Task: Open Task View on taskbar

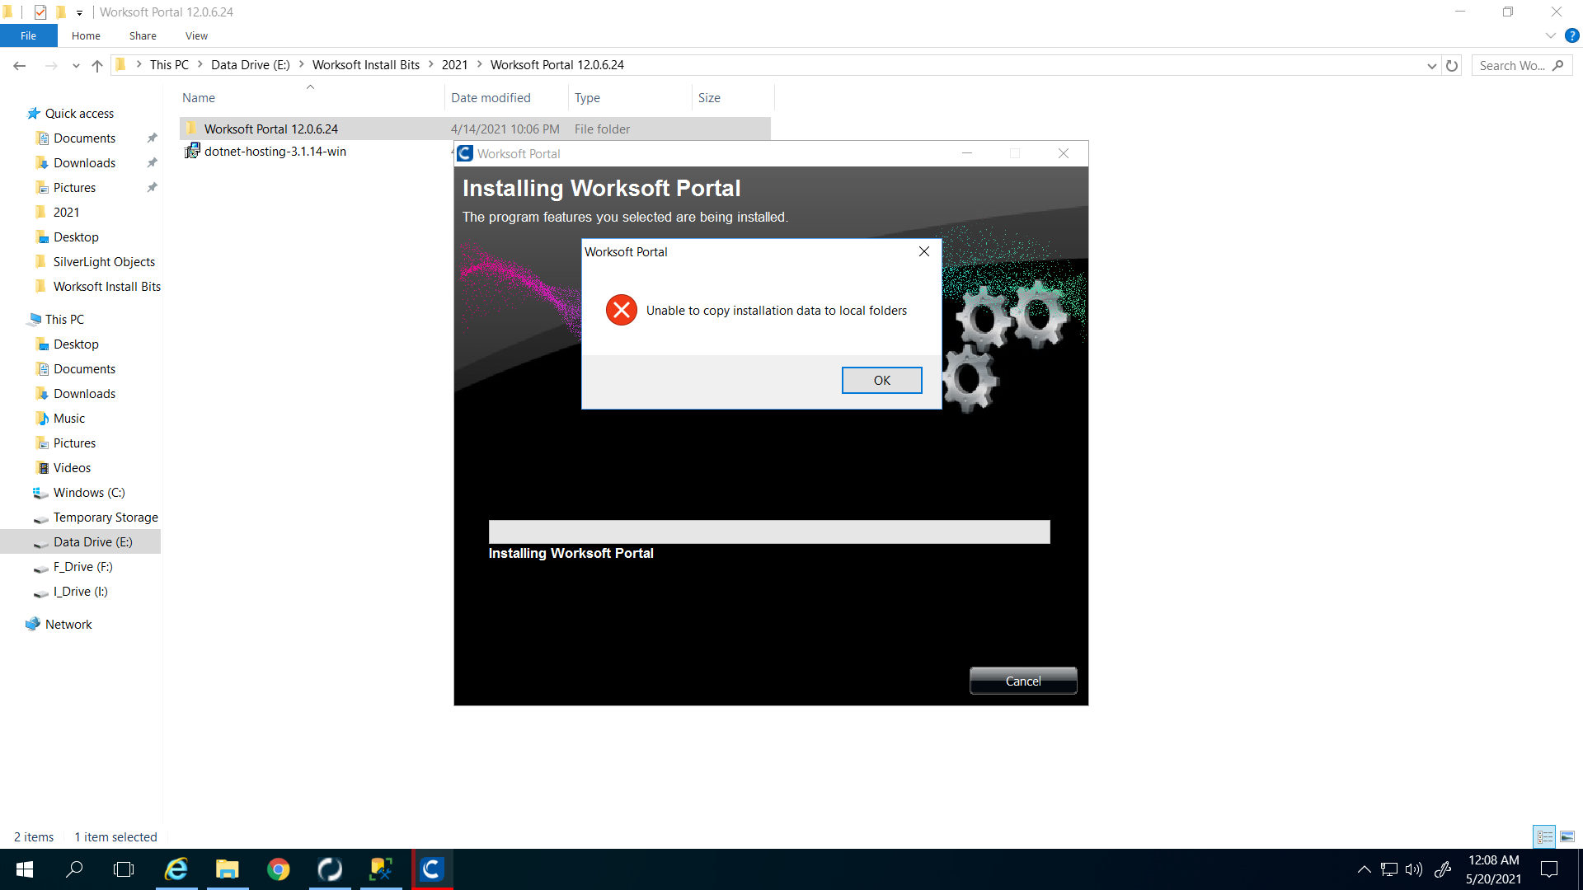Action: pyautogui.click(x=124, y=869)
